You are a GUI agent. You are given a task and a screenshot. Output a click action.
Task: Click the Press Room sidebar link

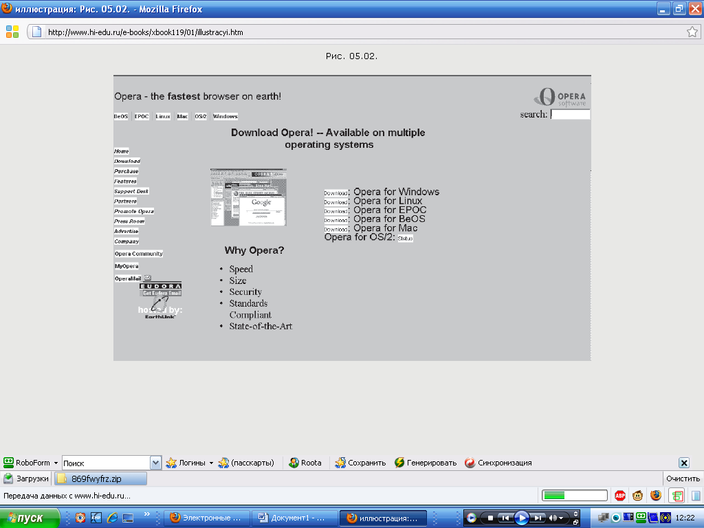129,221
